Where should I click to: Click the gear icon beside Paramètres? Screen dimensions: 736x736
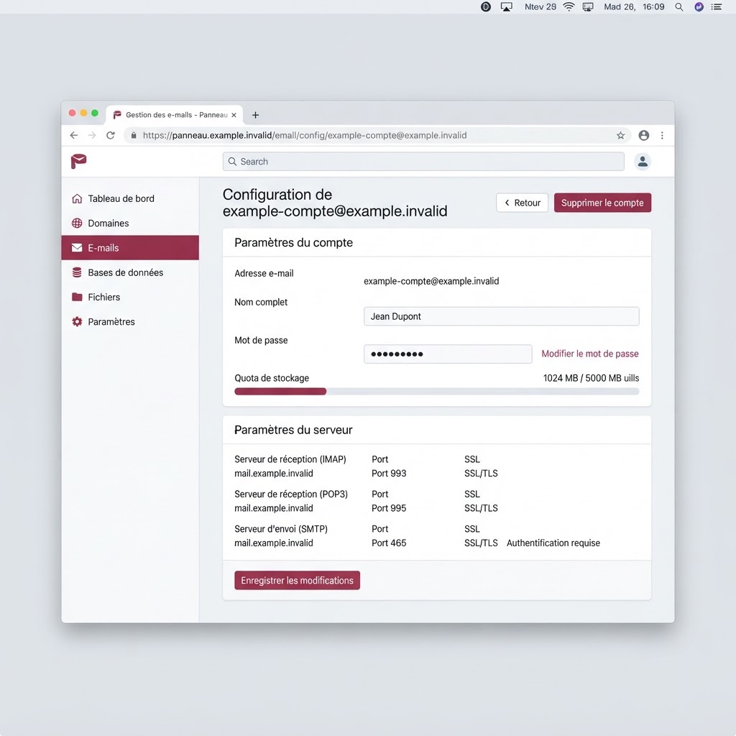[x=77, y=321]
